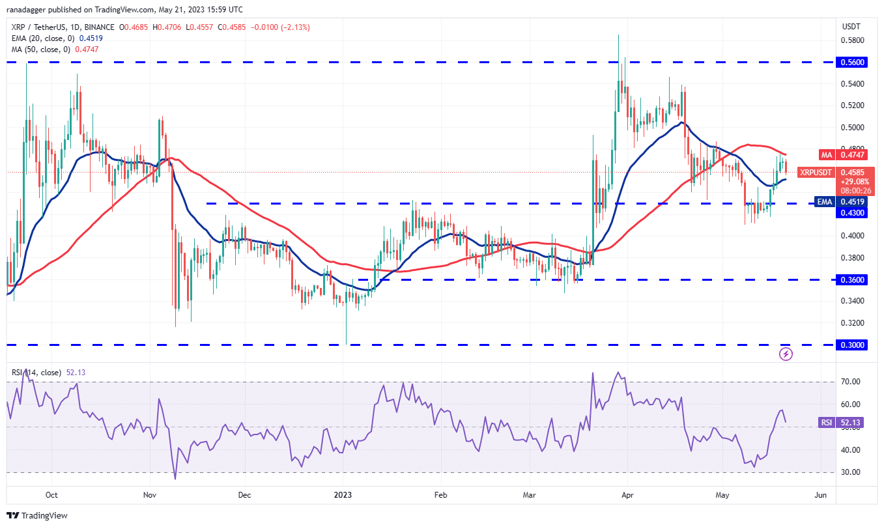Click the Mar label on time axis
Viewport: 884px width, 527px height.
[529, 495]
